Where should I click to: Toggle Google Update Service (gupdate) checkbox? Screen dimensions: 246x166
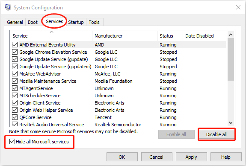pyautogui.click(x=15, y=59)
